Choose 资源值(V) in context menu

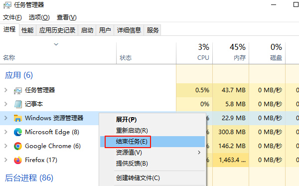pos(152,153)
